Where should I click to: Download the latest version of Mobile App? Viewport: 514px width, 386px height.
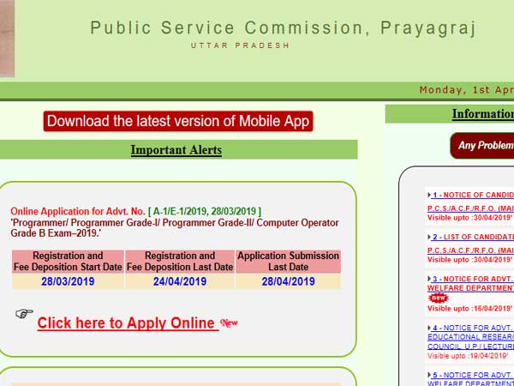(x=178, y=121)
